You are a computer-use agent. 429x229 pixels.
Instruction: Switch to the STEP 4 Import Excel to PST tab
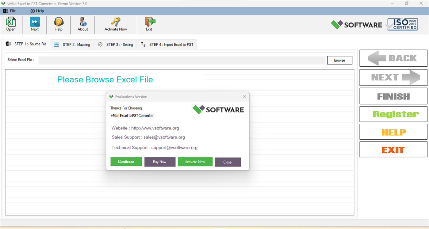(167, 44)
